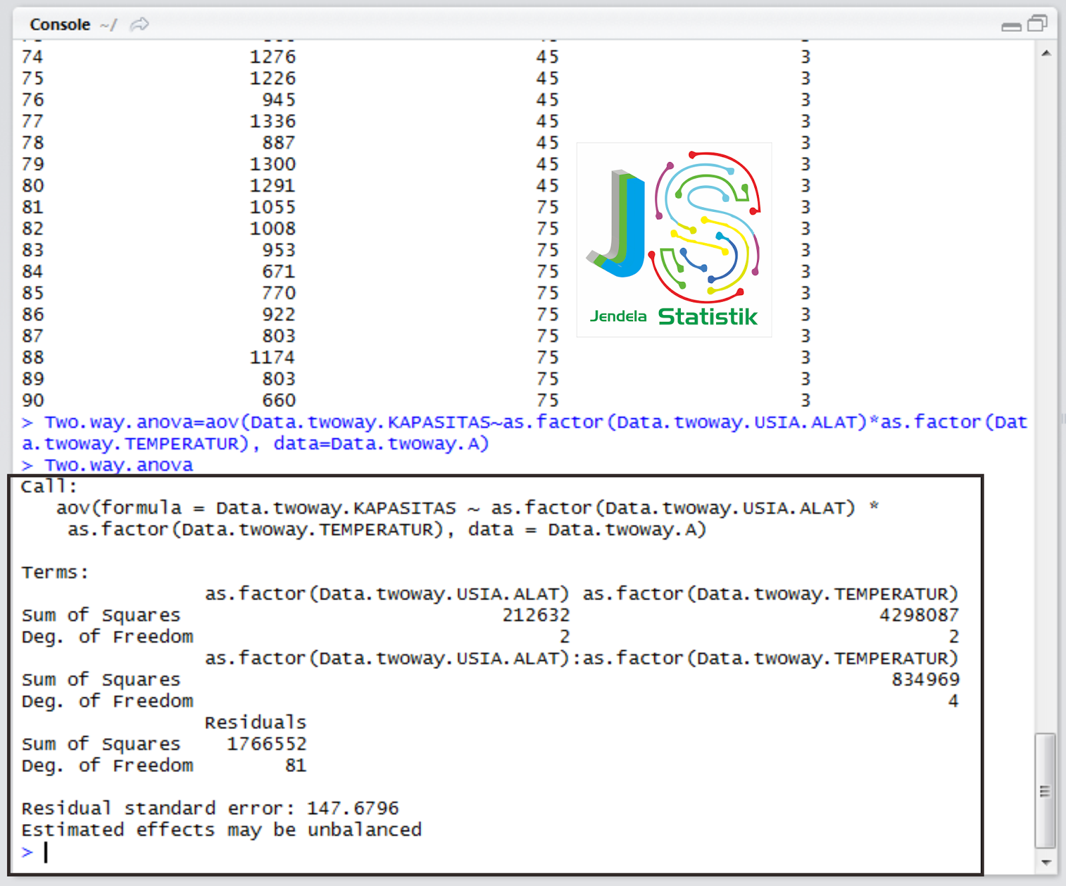Image resolution: width=1066 pixels, height=886 pixels.
Task: Click the 'Two.way.anova=aov(' command line
Action: tap(524, 432)
